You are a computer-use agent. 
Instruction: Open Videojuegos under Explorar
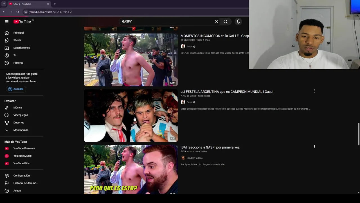pos(21,115)
